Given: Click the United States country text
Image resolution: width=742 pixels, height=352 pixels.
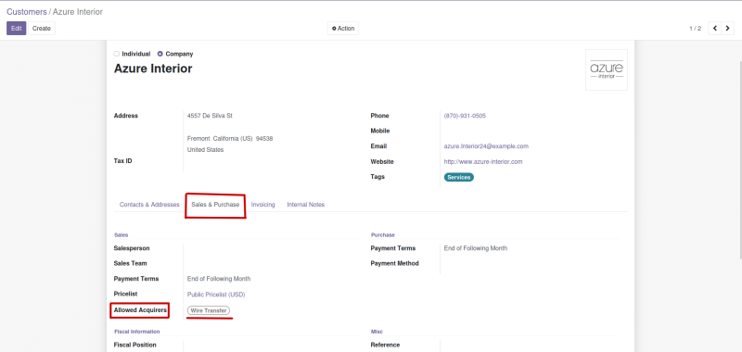Looking at the screenshot, I should click(205, 150).
